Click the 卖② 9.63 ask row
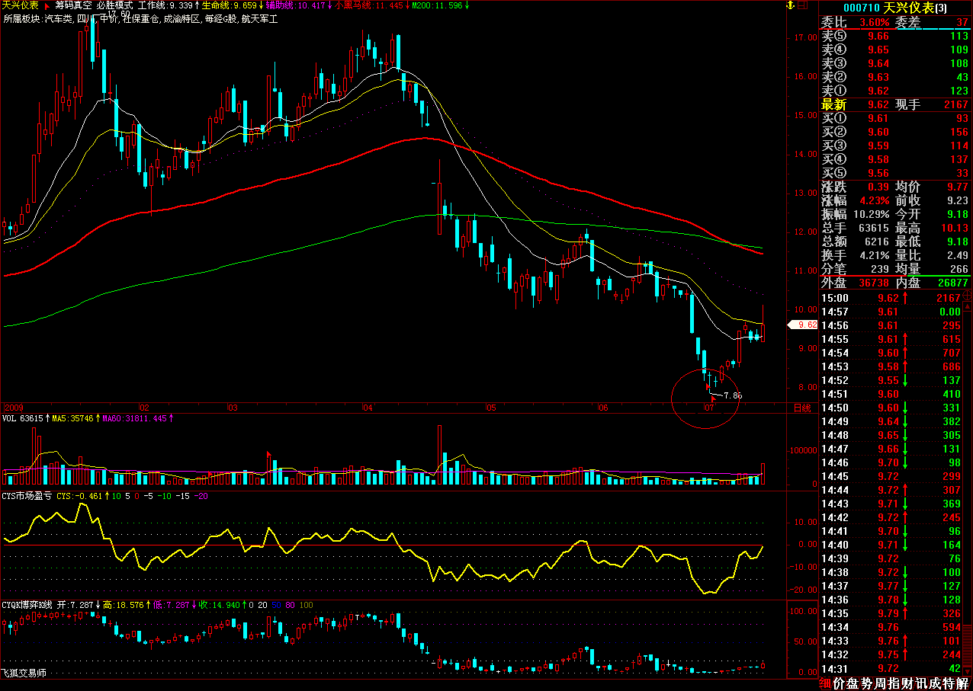This screenshot has height=691, width=973. click(895, 78)
